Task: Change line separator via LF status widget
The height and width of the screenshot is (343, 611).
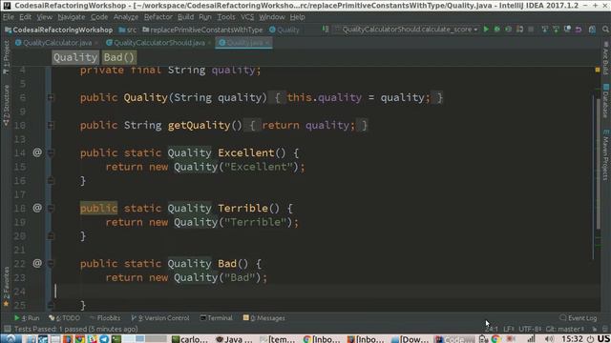Action: 509,329
